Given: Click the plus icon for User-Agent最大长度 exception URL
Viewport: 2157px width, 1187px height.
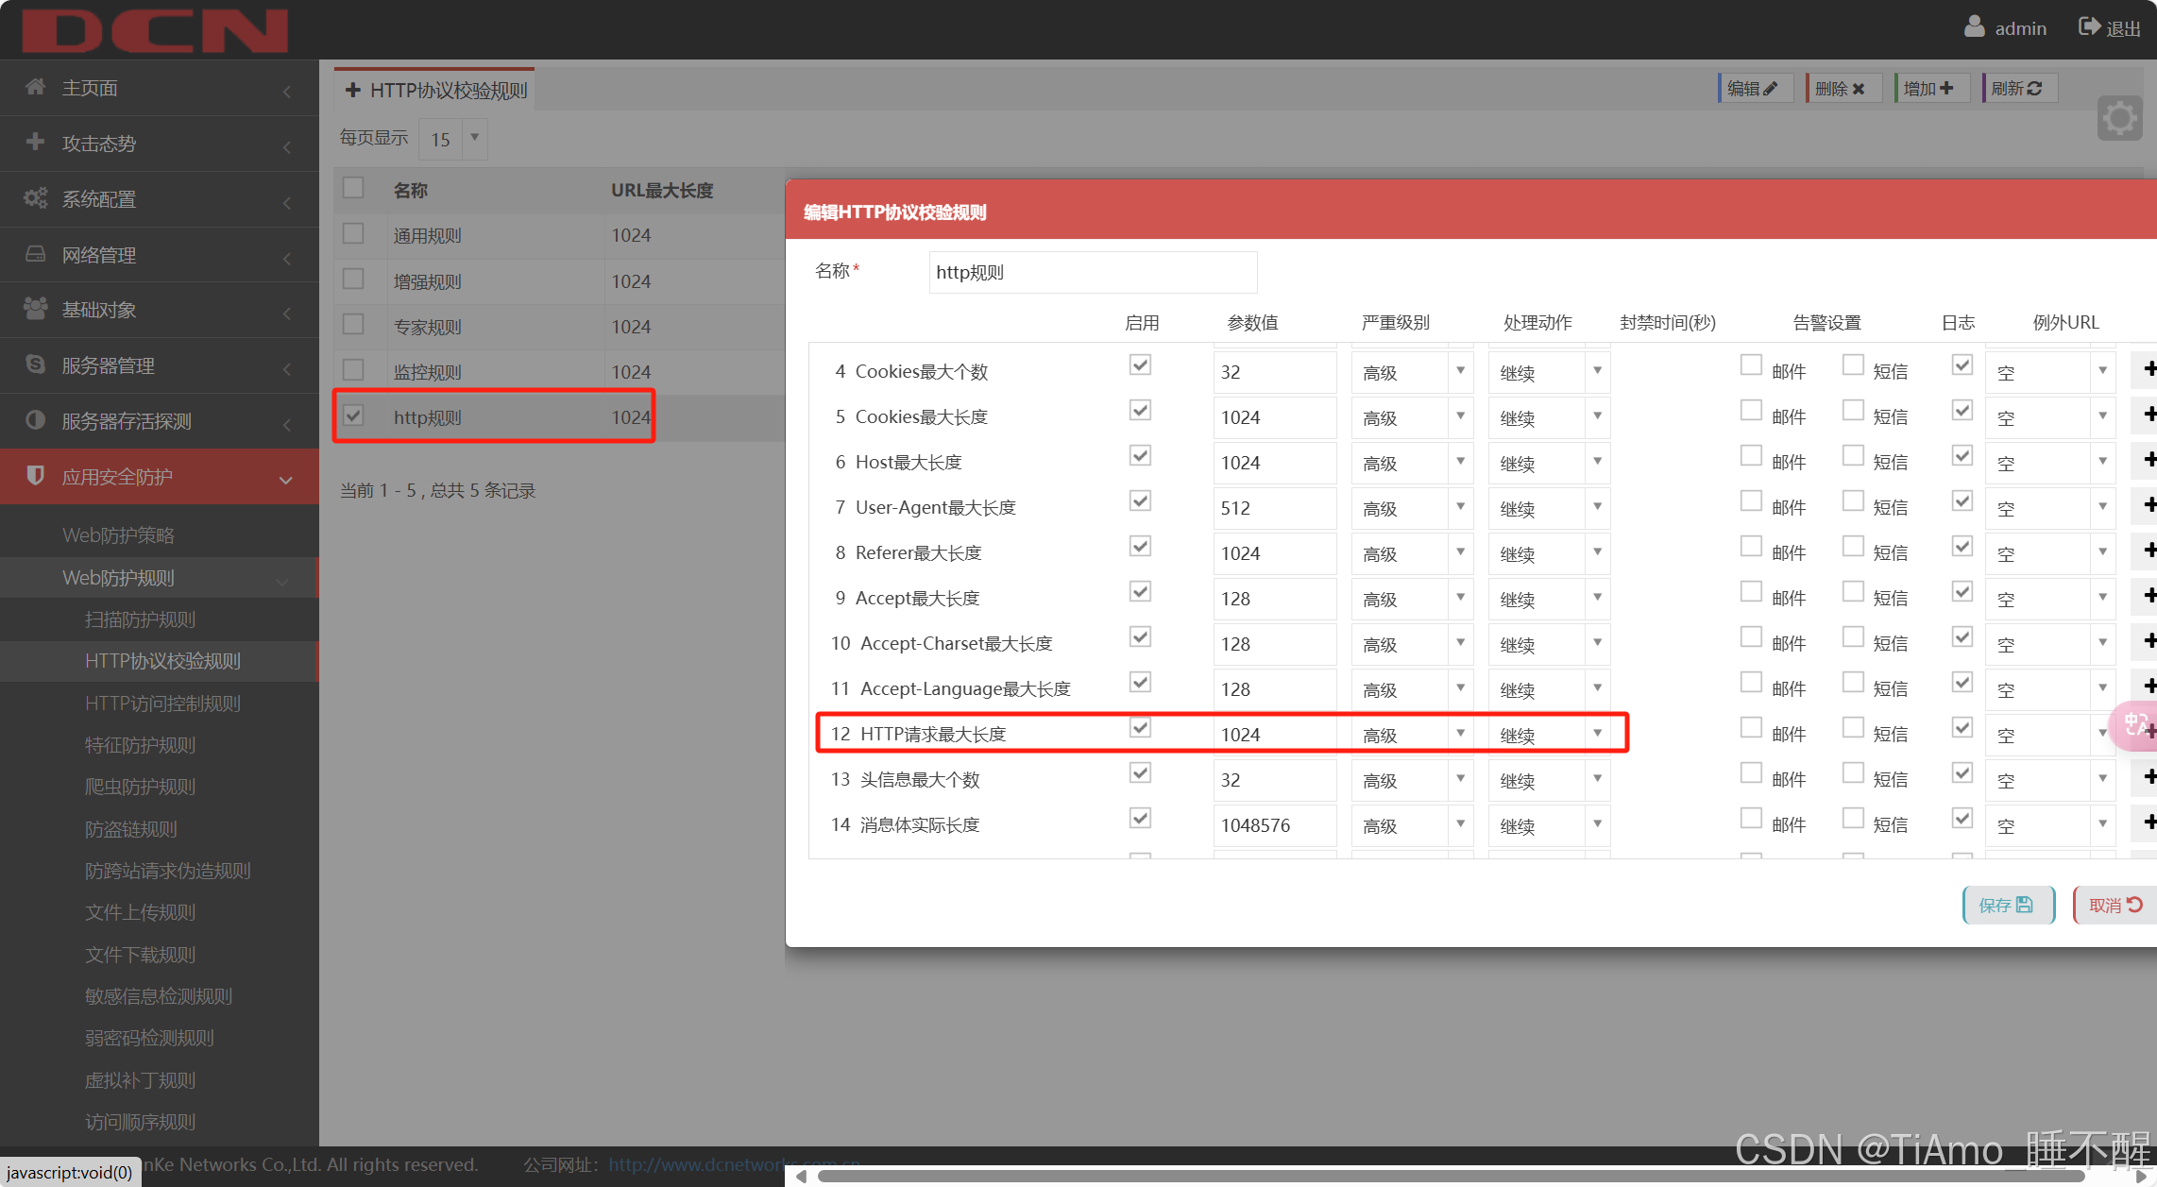Looking at the screenshot, I should click(2148, 505).
